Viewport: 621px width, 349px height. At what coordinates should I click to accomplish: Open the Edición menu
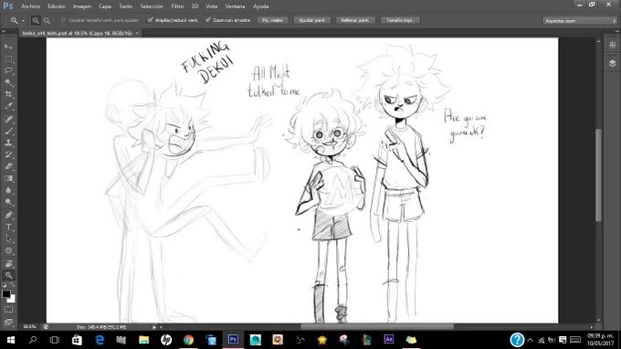click(57, 6)
